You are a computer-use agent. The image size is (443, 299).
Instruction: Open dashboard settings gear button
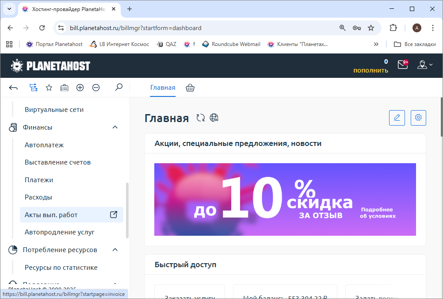(x=418, y=118)
